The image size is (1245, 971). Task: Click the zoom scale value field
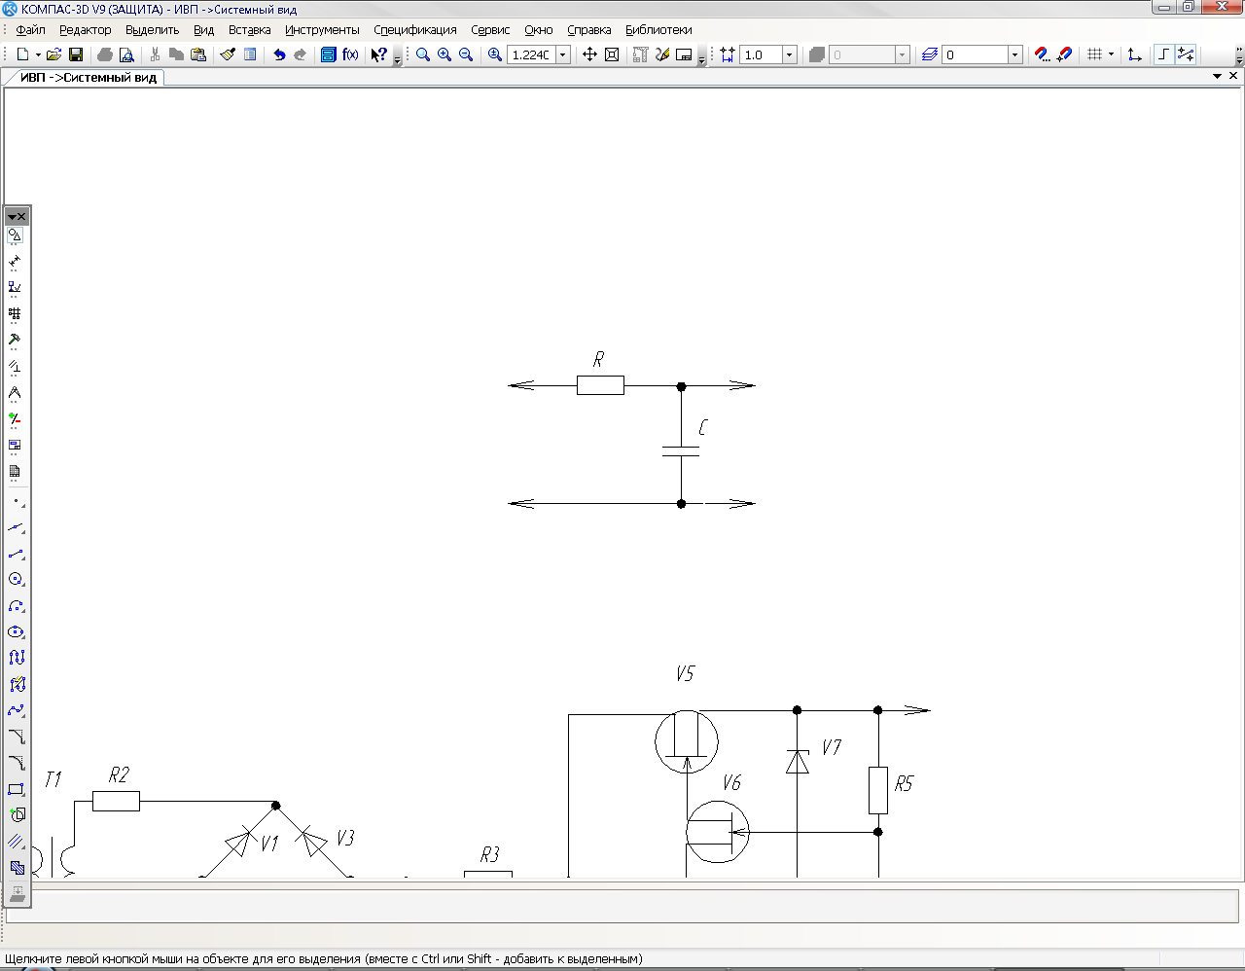(x=531, y=54)
